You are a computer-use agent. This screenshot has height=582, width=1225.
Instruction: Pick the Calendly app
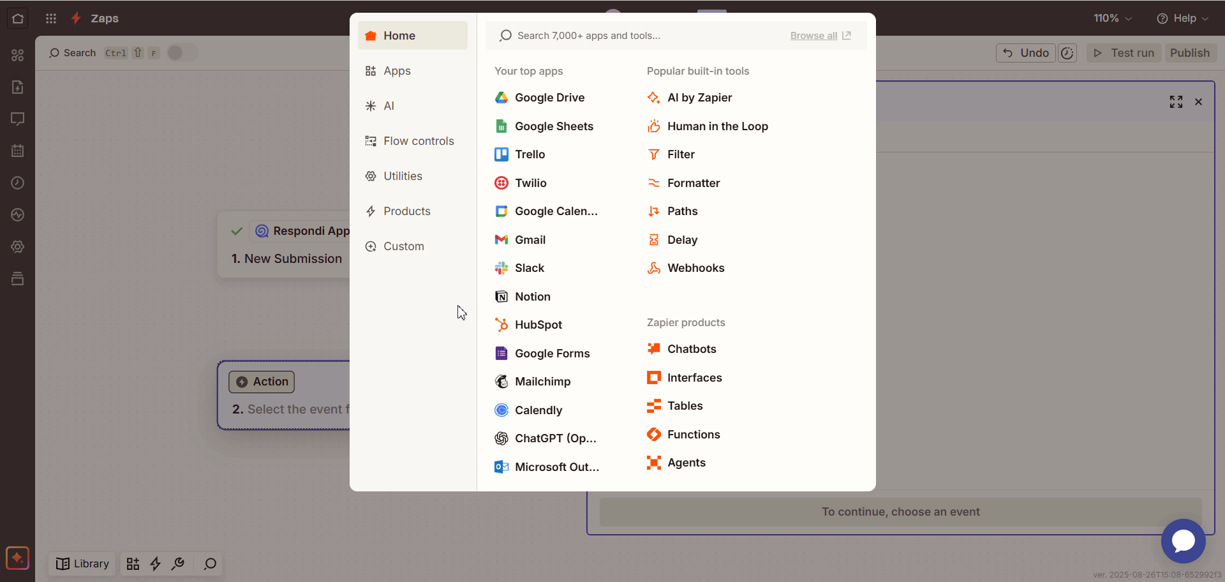[x=528, y=410]
